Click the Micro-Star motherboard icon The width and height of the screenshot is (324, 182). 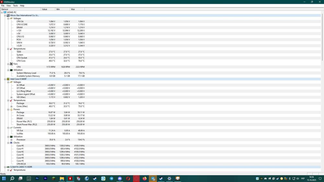8,16
